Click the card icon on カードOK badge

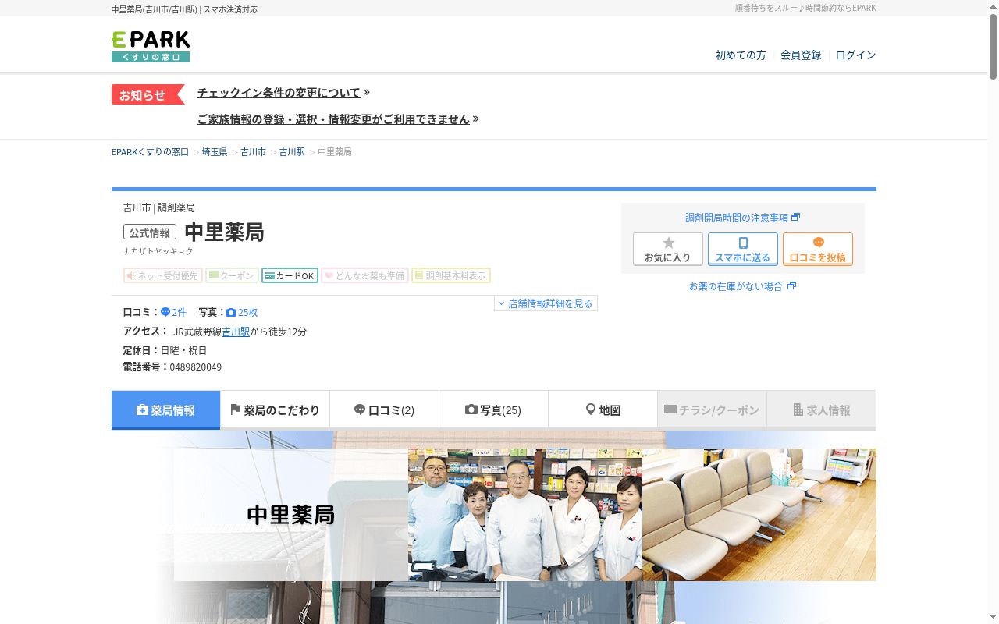pyautogui.click(x=269, y=275)
